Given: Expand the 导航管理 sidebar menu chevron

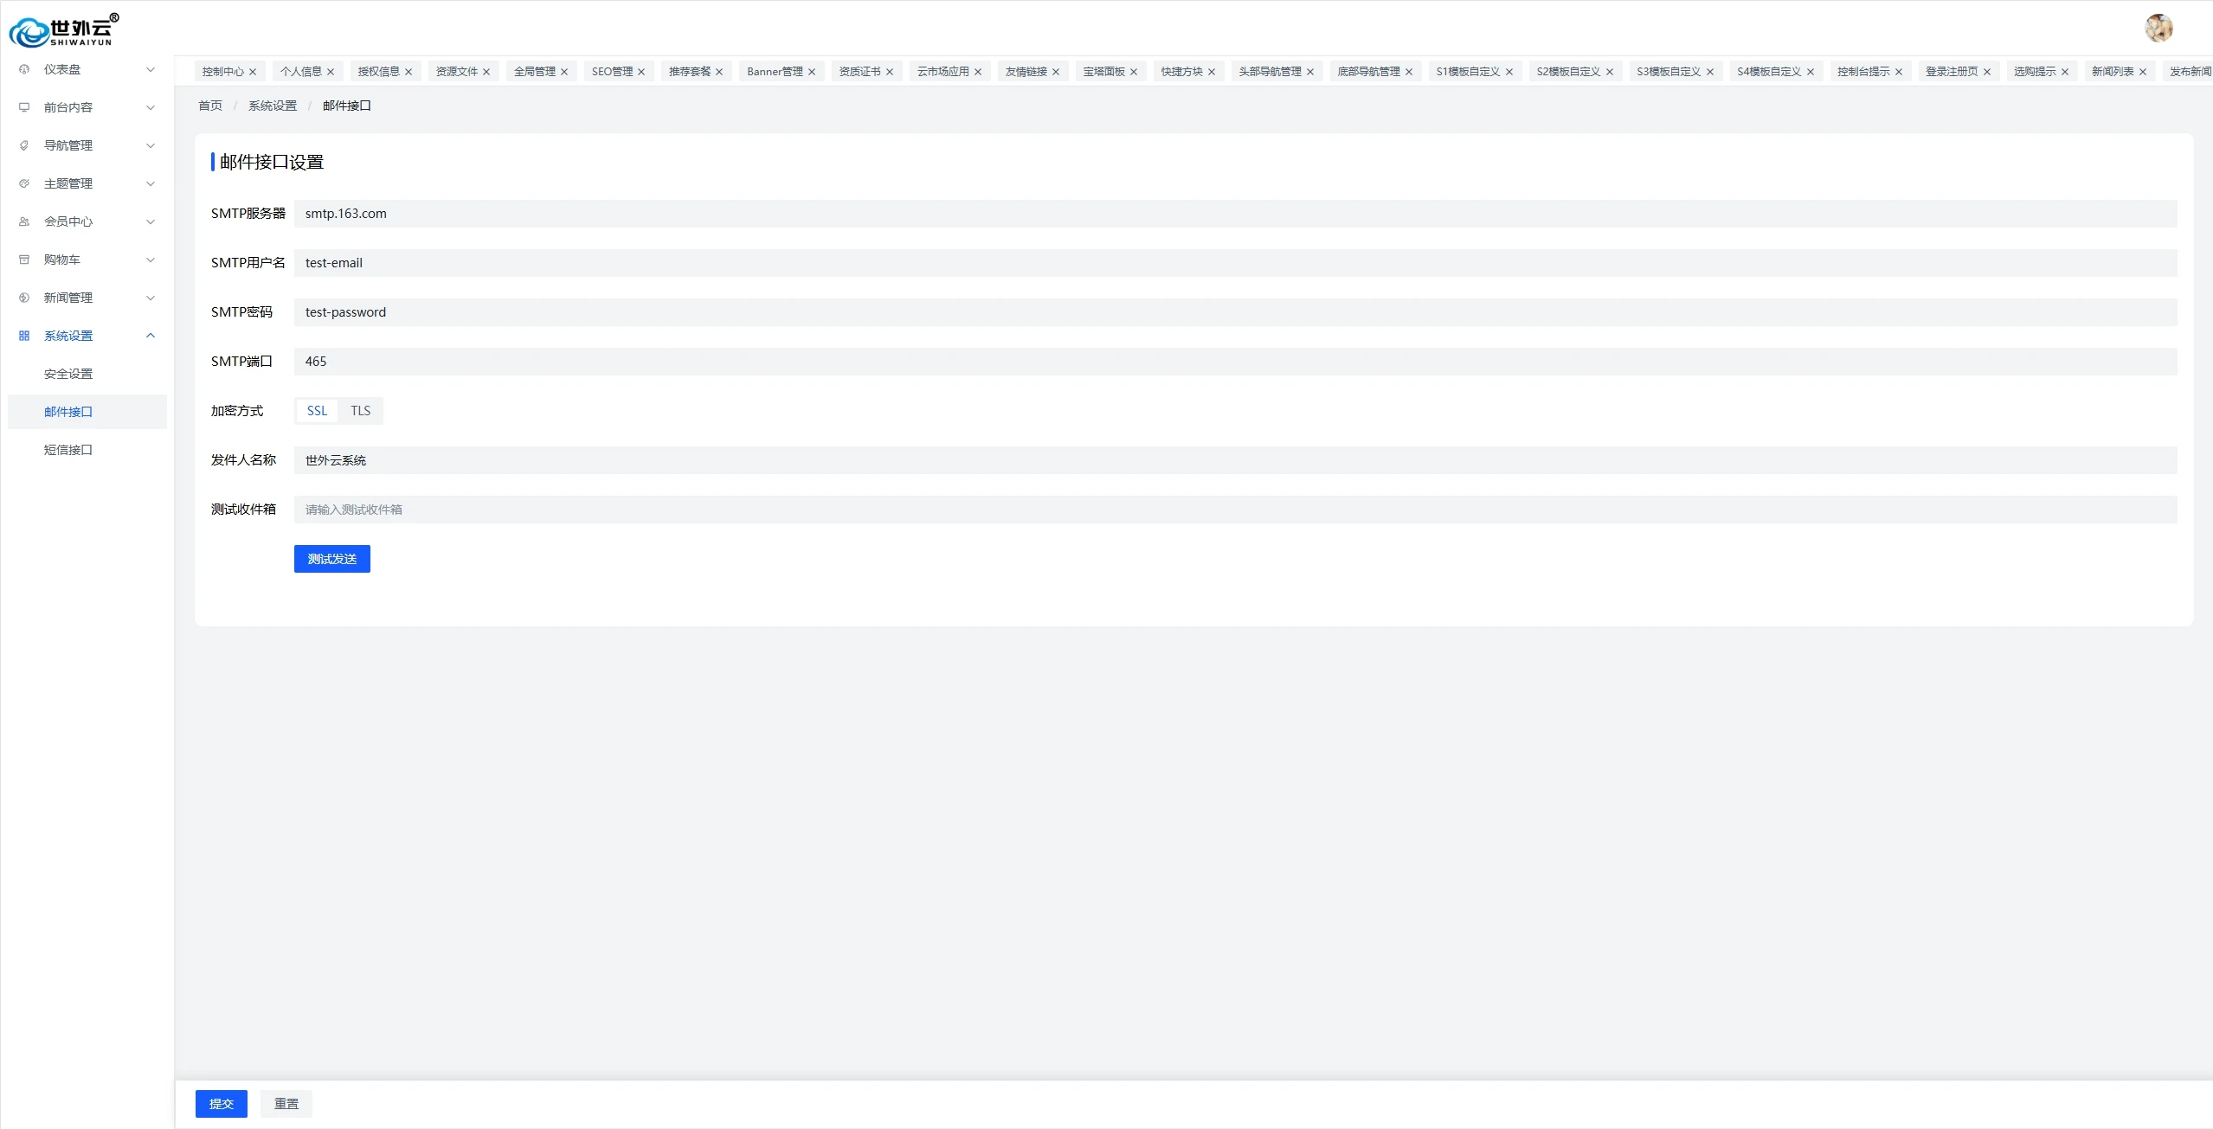Looking at the screenshot, I should click(x=151, y=145).
